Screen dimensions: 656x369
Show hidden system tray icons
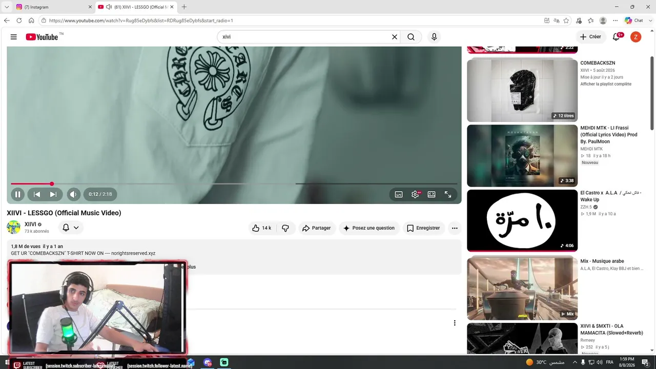(575, 362)
